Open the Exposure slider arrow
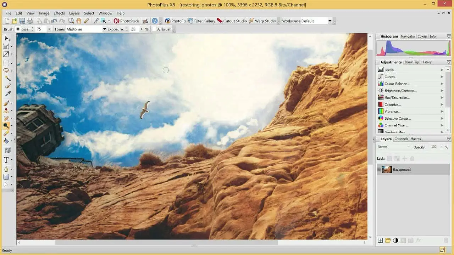454x255 pixels. click(142, 29)
